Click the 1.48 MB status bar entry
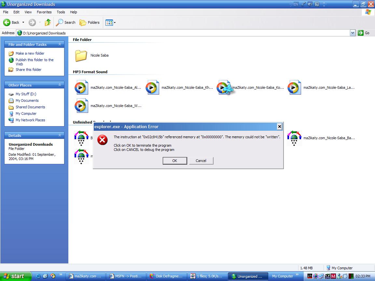 [306, 268]
